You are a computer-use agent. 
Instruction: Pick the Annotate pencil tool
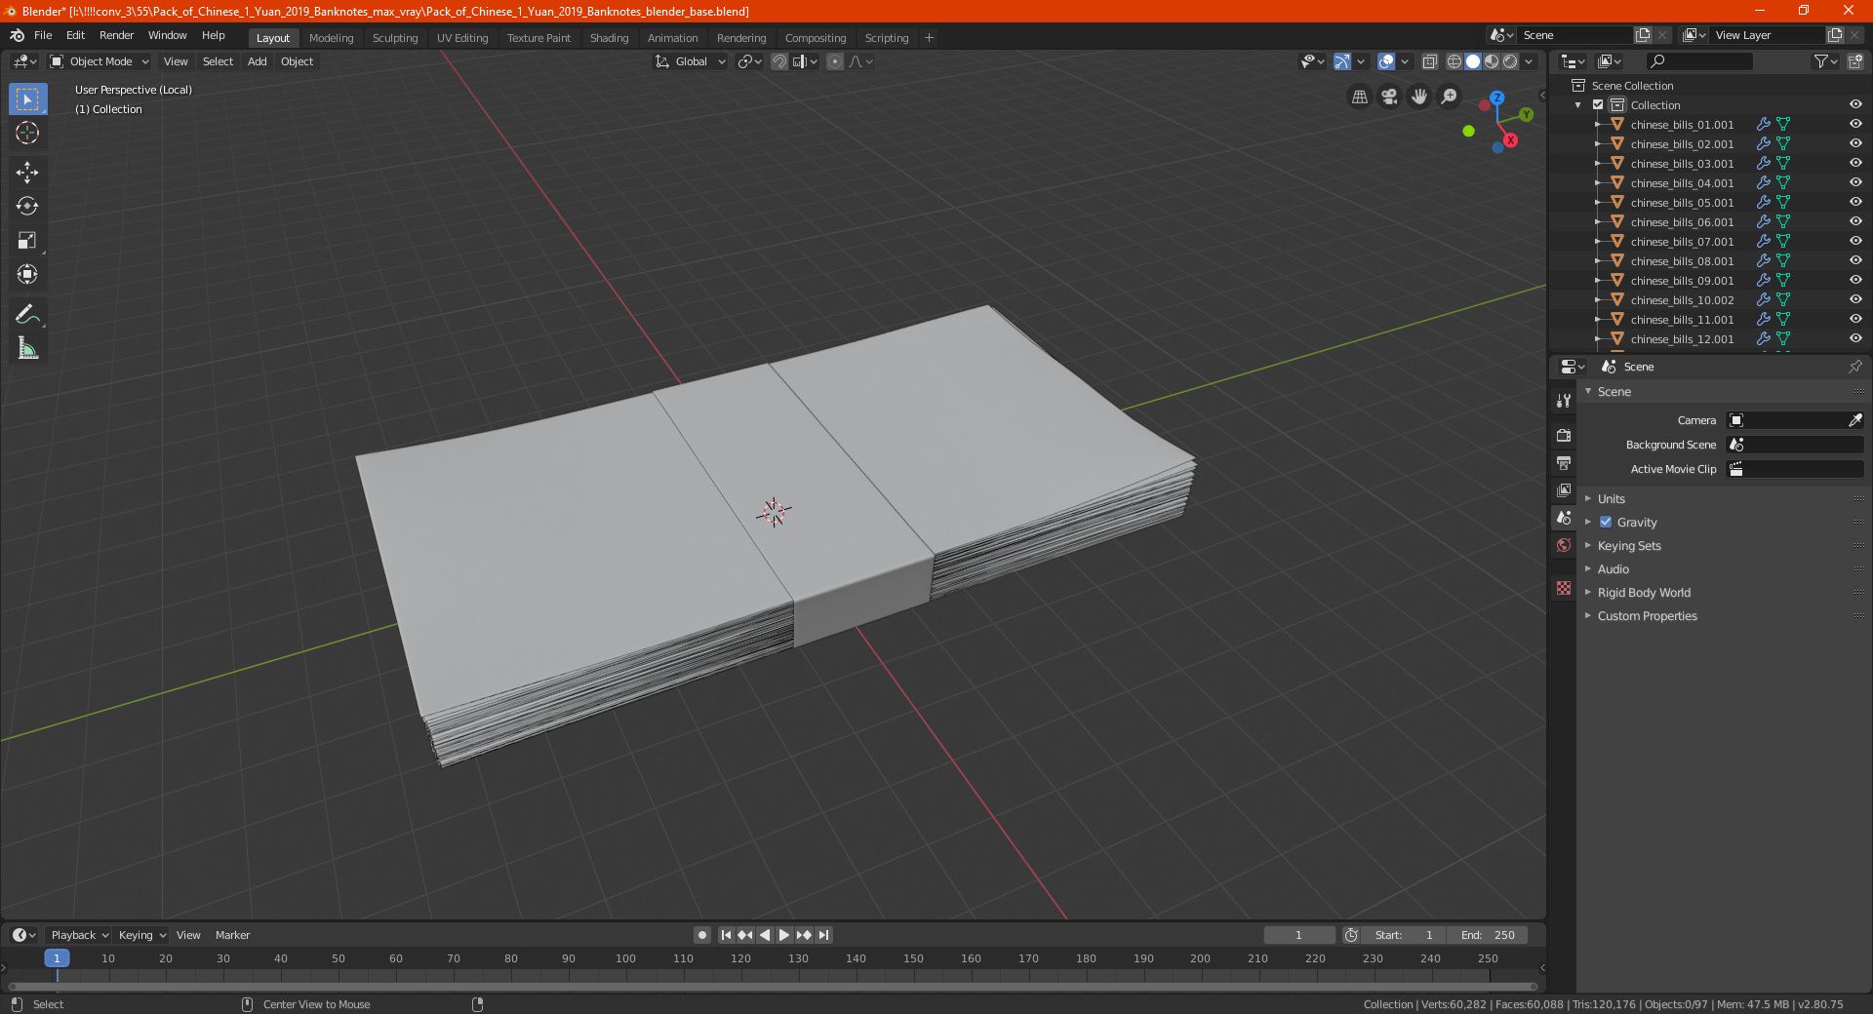[x=27, y=314]
